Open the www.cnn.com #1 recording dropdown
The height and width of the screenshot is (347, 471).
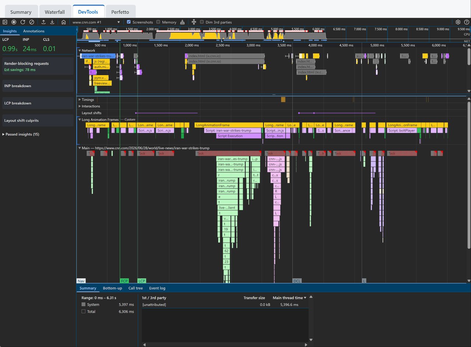96,22
